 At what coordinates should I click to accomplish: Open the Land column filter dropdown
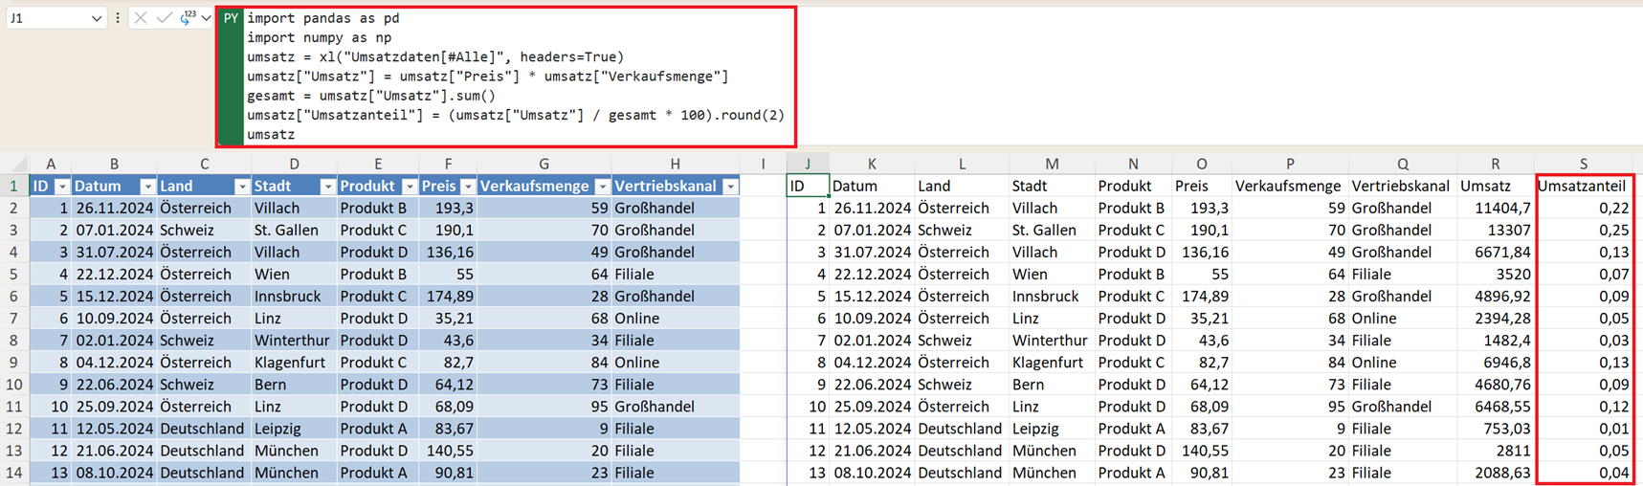242,187
